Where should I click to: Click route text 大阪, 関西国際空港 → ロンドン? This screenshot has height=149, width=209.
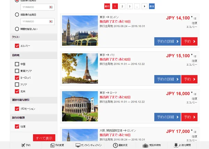click(118, 131)
